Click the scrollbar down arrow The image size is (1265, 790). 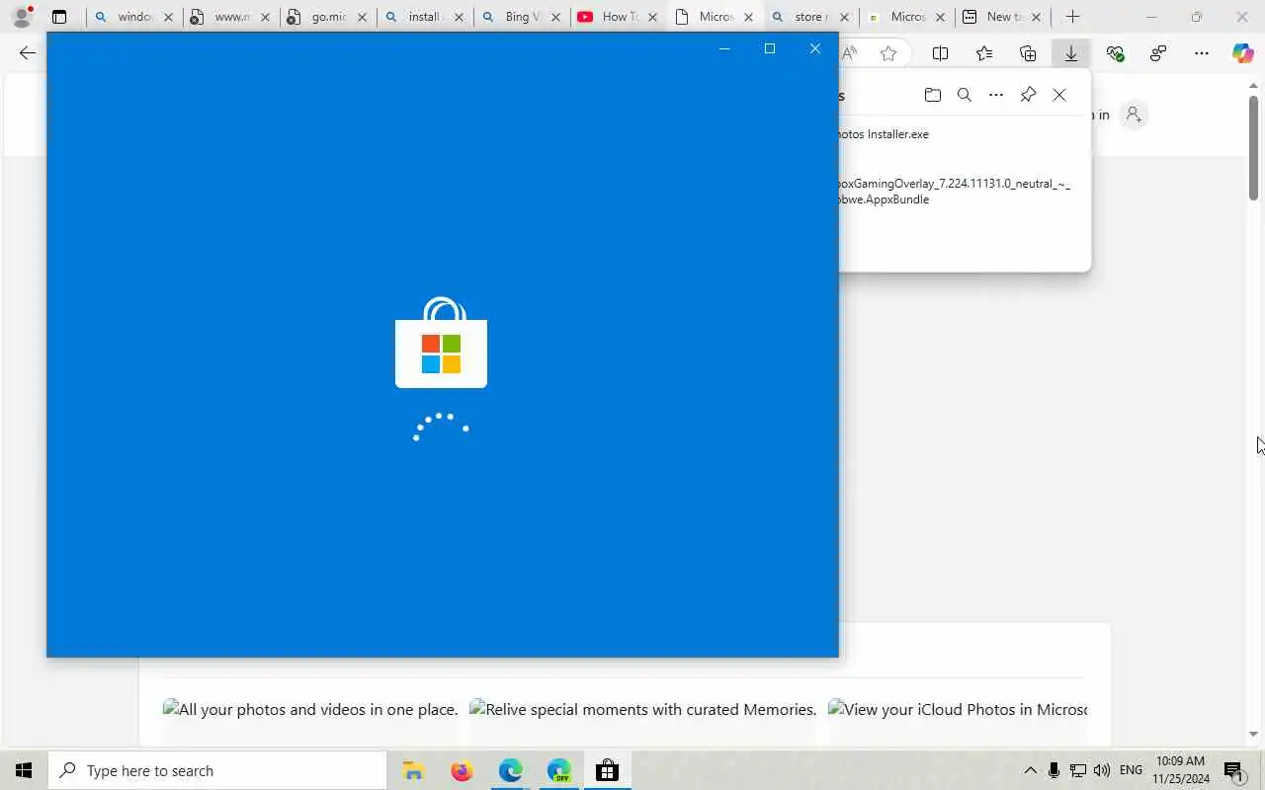point(1253,735)
